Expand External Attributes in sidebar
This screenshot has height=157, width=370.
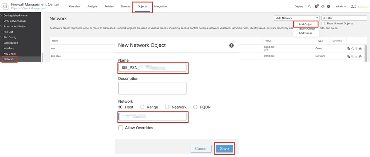1,26
